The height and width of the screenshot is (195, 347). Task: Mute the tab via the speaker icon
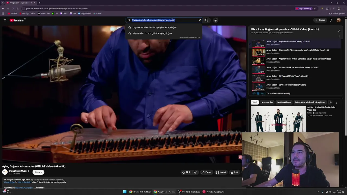click(x=31, y=3)
